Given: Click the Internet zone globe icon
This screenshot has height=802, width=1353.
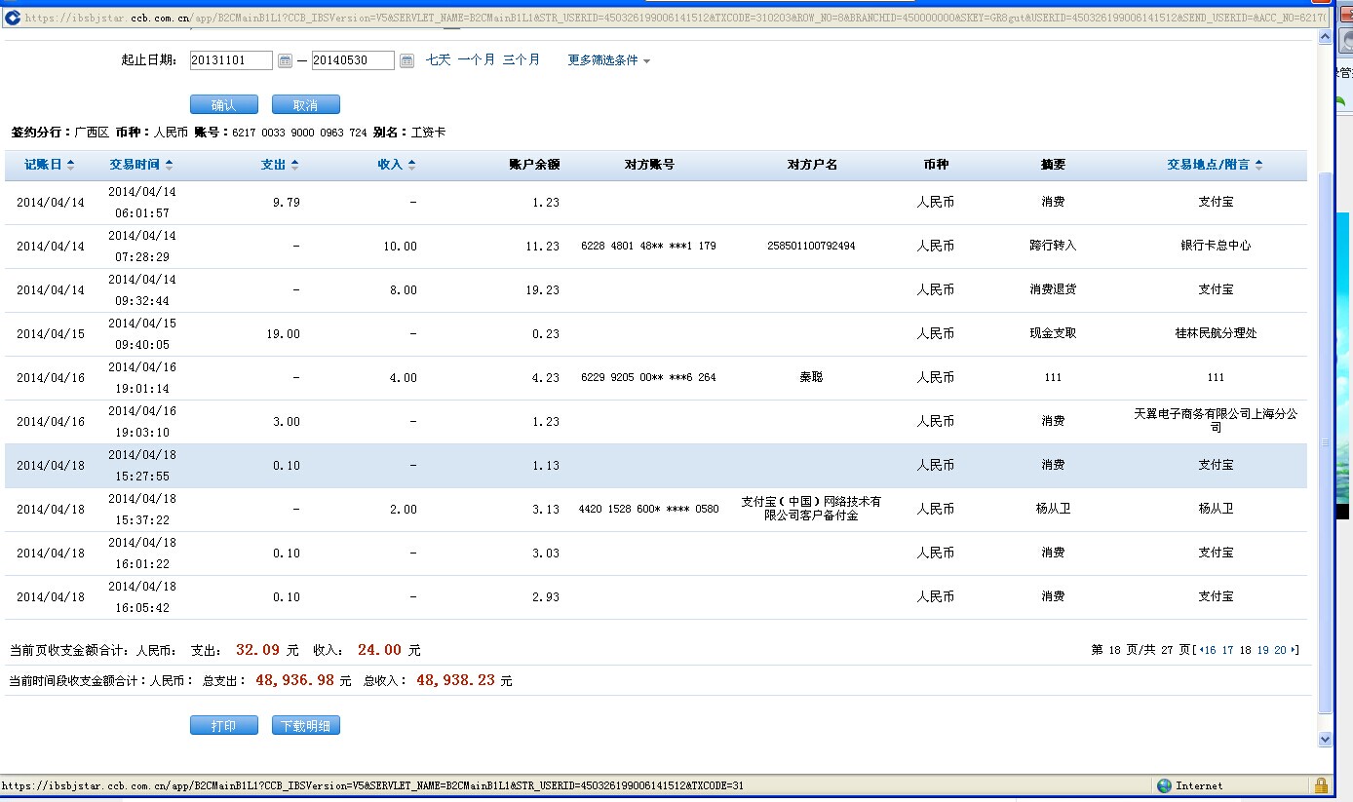Looking at the screenshot, I should [x=1164, y=785].
